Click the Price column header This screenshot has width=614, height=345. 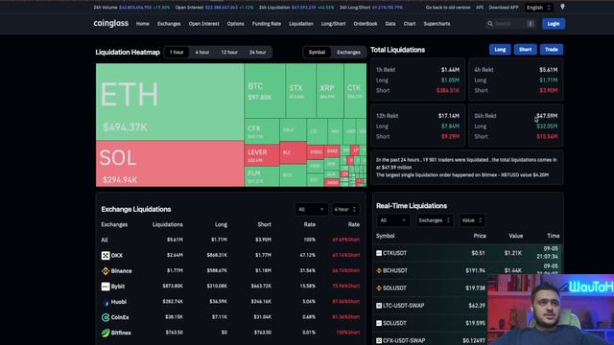click(480, 236)
